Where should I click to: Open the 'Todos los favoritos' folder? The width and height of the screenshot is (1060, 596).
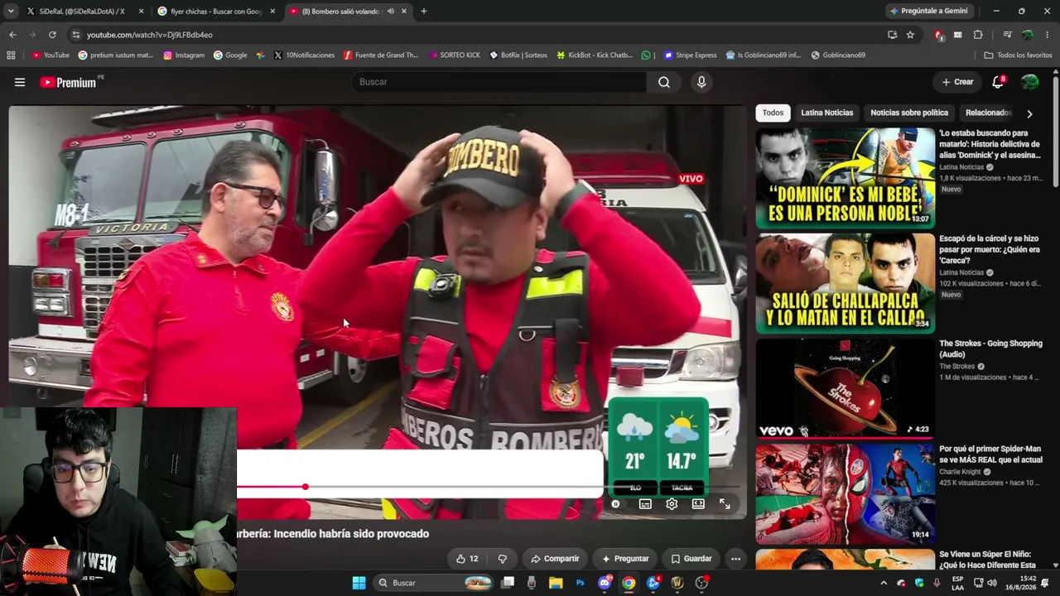[x=1018, y=55]
